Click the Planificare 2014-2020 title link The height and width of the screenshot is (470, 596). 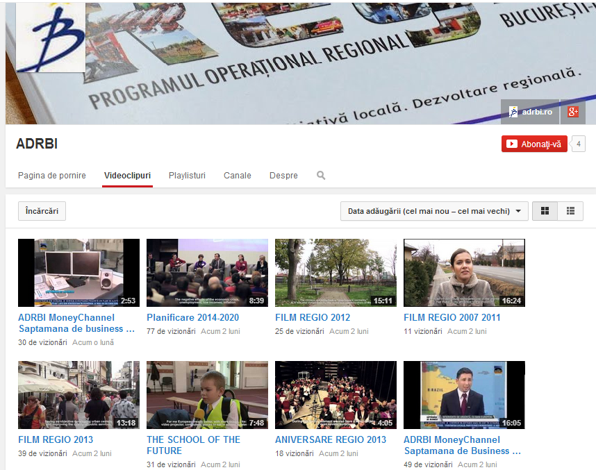[192, 318]
